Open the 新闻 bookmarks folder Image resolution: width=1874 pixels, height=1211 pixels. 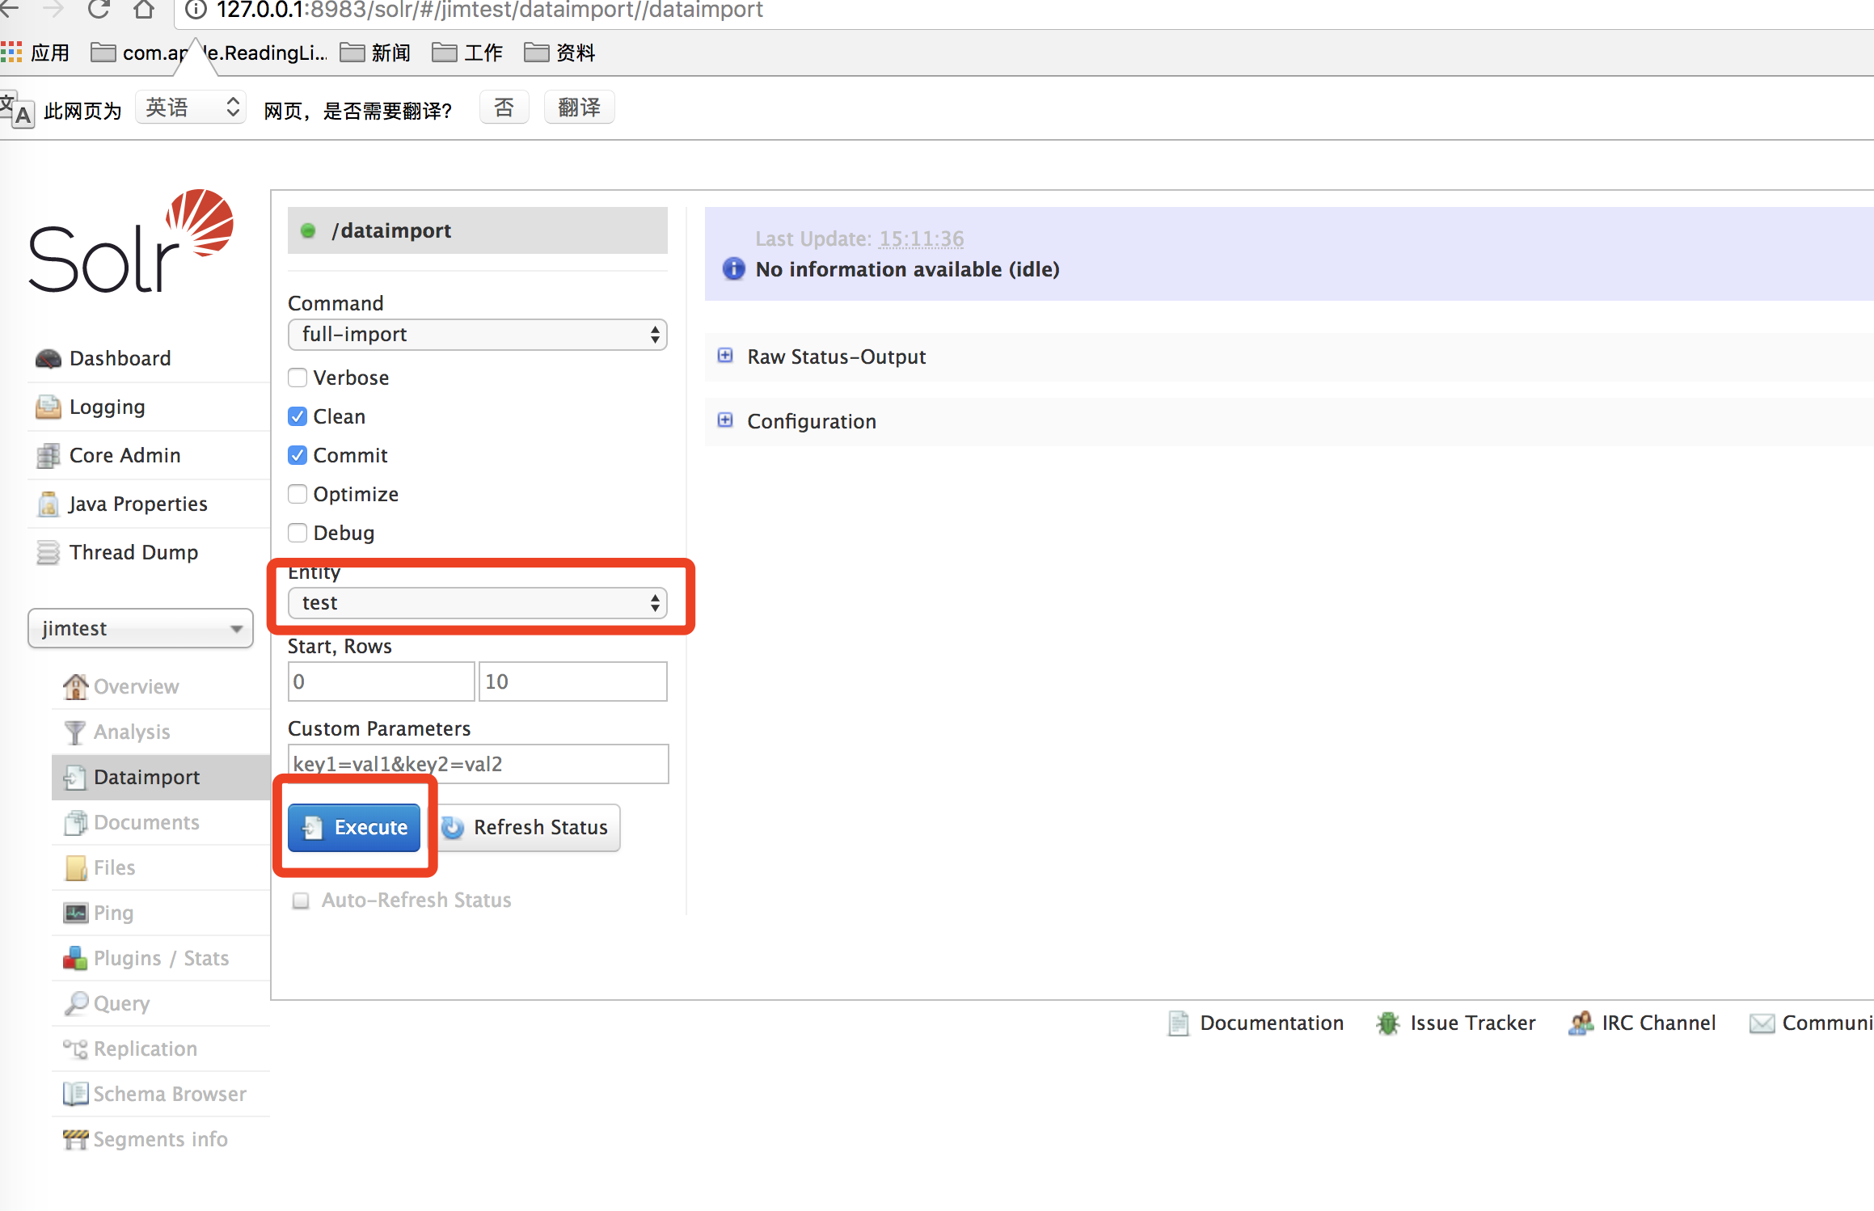[375, 53]
